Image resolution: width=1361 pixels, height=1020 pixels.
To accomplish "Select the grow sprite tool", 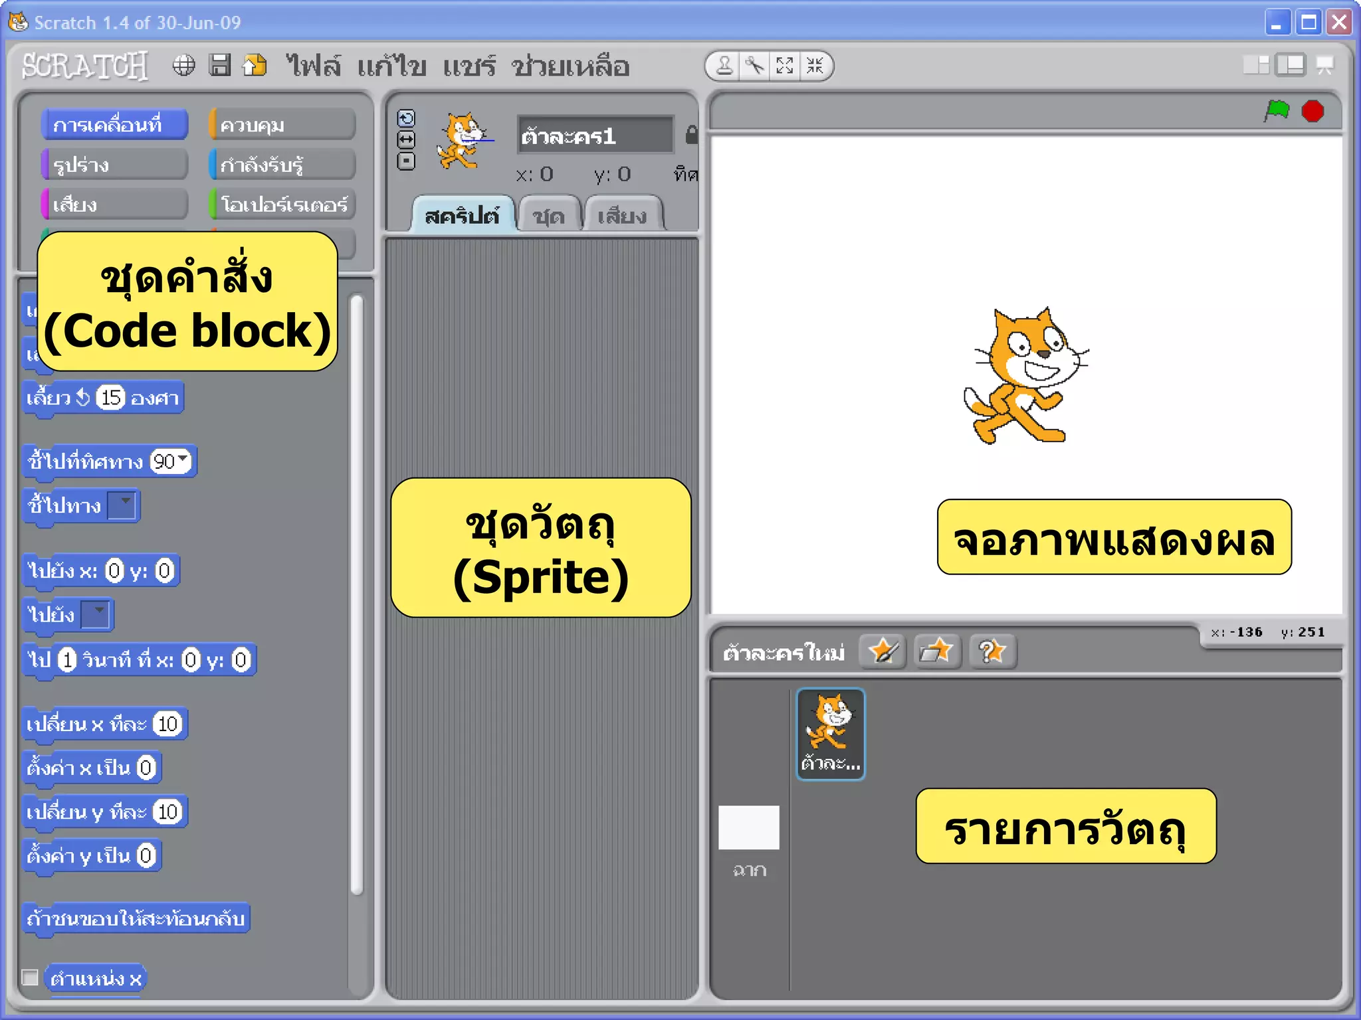I will (785, 66).
